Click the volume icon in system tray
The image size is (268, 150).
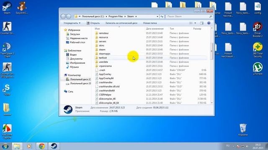247,146
